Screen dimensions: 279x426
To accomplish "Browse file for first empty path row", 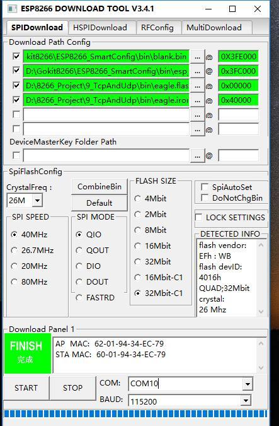I will [197, 115].
